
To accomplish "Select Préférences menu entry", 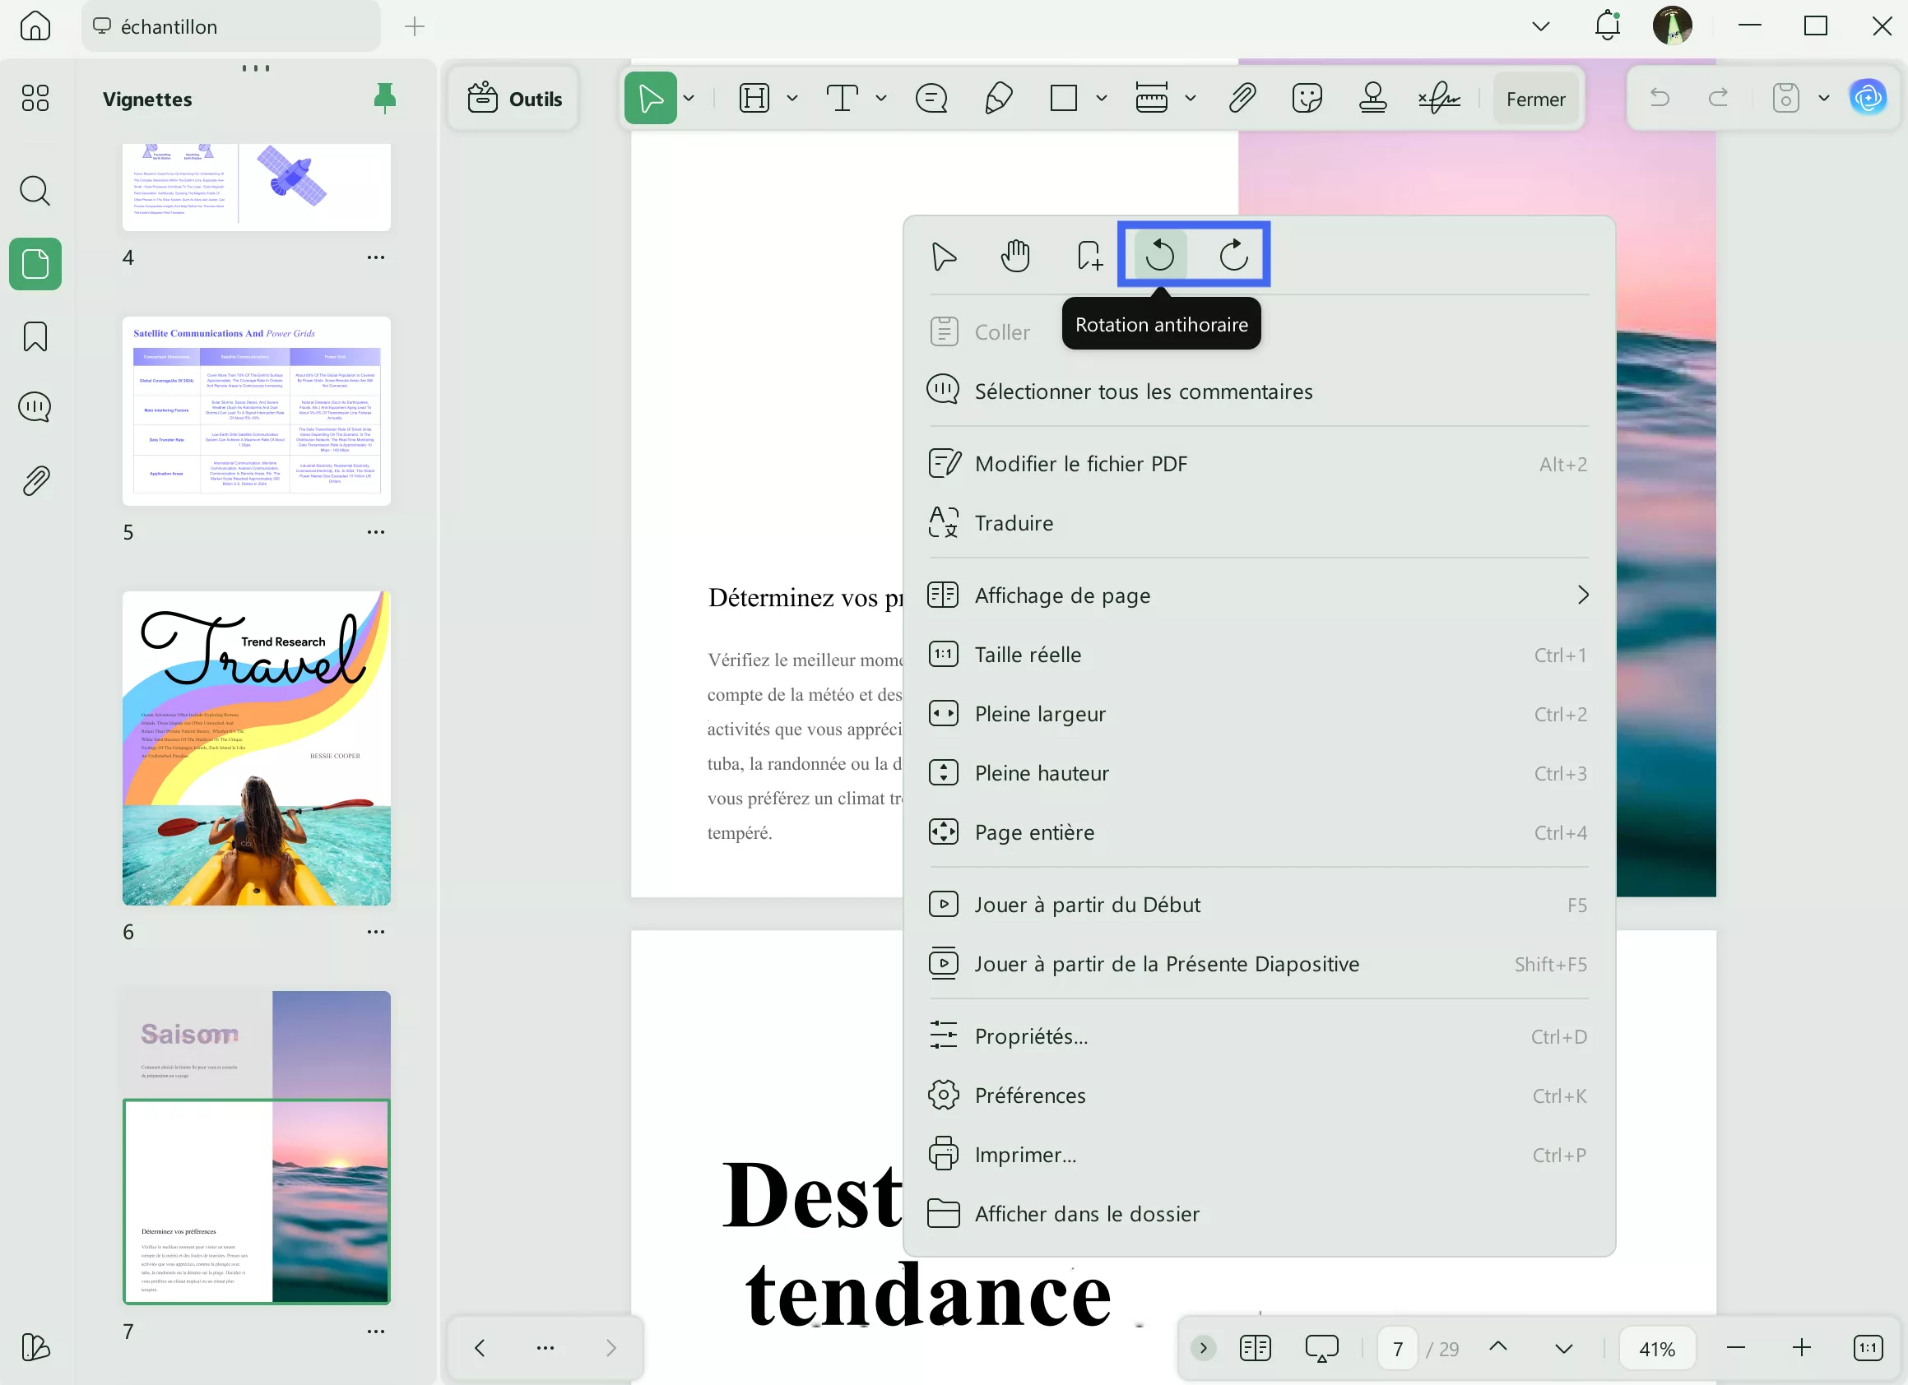I will 1030,1095.
